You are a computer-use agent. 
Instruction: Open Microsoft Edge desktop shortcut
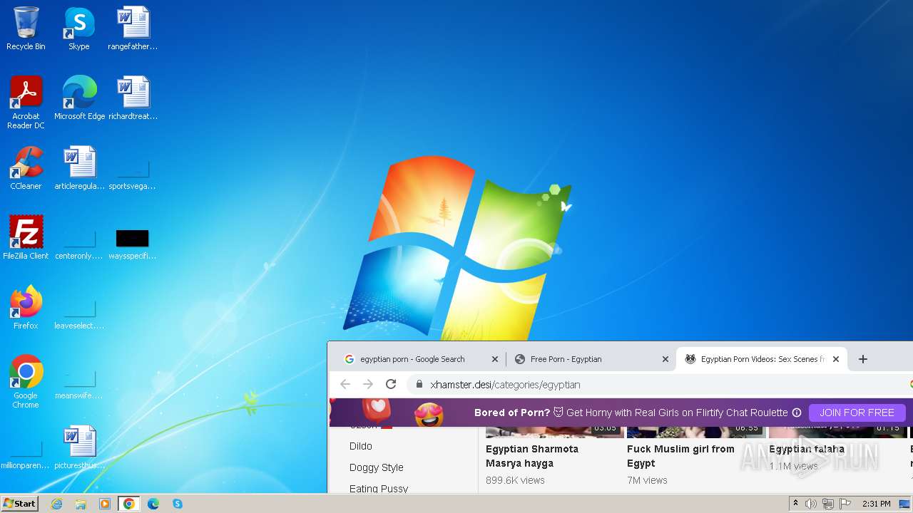(x=79, y=98)
